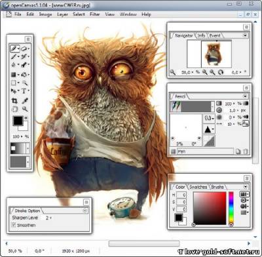This screenshot has height=257, width=262.
Task: Open the Navigator panel options dropdown
Action: point(245,35)
